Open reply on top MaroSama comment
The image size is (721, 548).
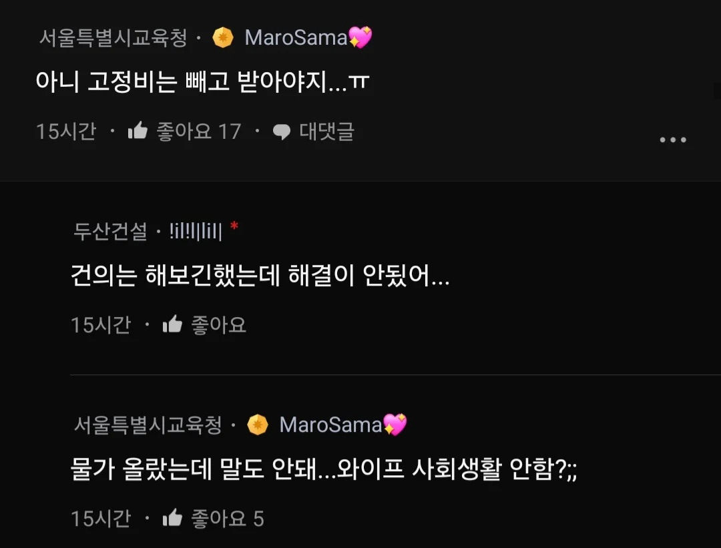tap(313, 131)
